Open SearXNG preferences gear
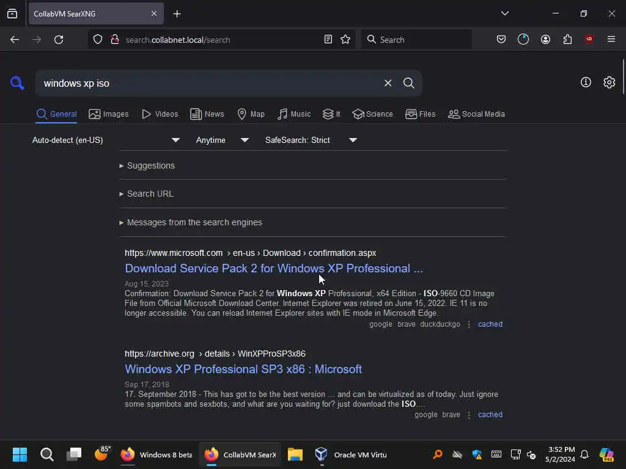 tap(609, 82)
